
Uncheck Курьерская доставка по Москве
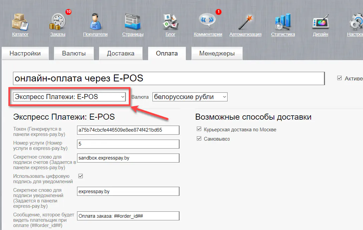click(x=199, y=129)
